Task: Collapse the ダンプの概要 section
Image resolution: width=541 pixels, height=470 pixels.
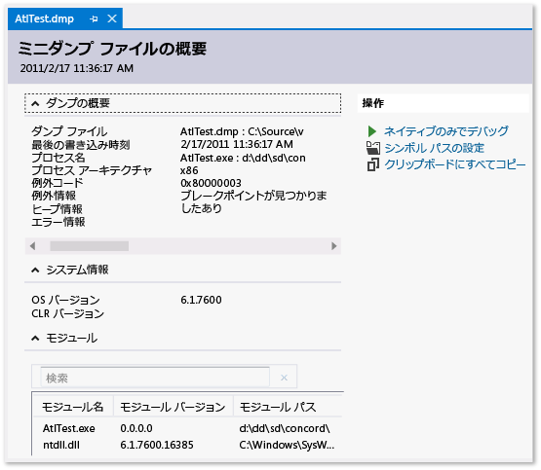Action: pyautogui.click(x=35, y=103)
